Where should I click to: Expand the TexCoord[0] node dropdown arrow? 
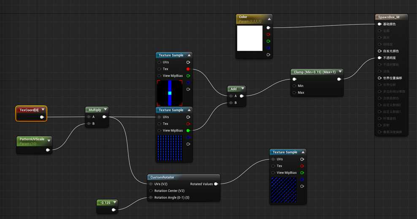pyautogui.click(x=43, y=110)
